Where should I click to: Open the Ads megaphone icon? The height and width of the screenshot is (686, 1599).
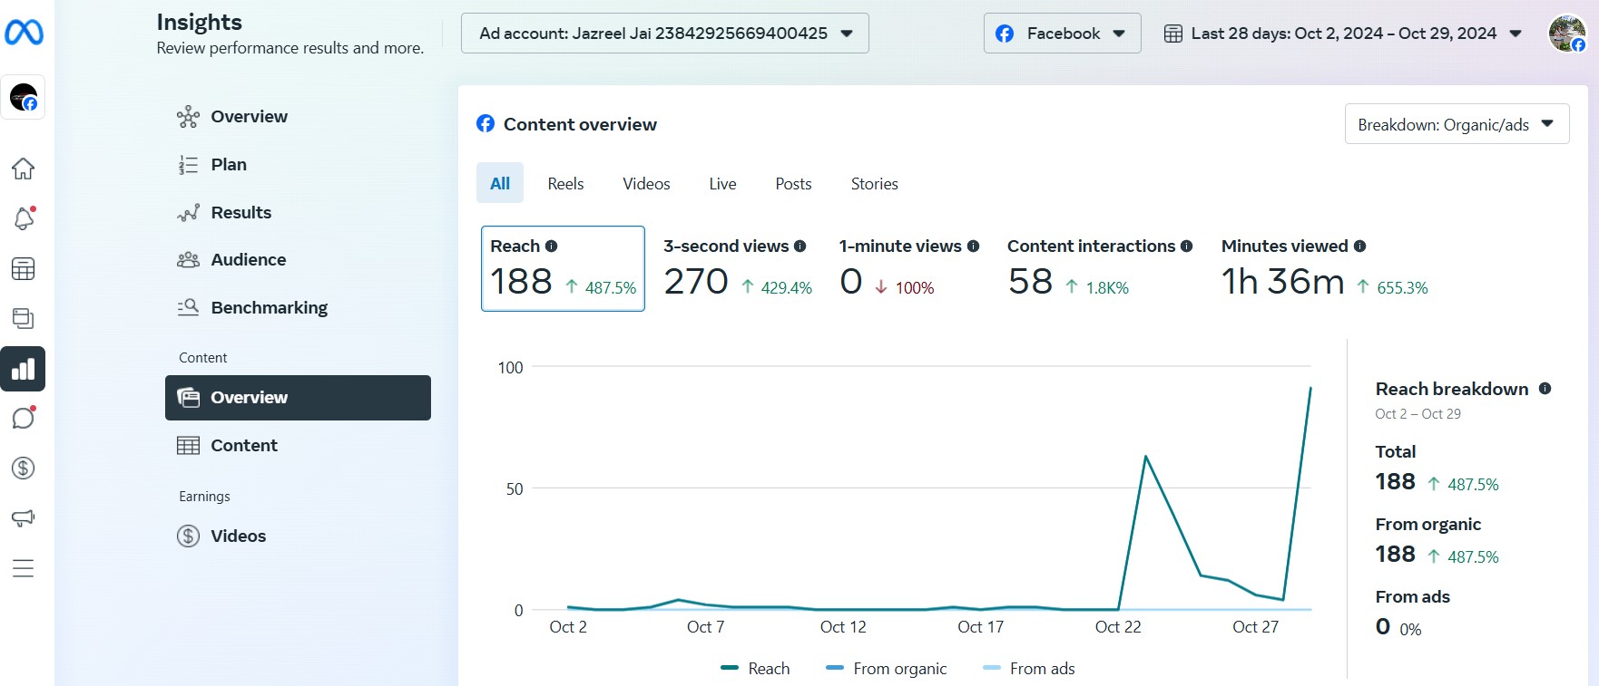pos(23,518)
